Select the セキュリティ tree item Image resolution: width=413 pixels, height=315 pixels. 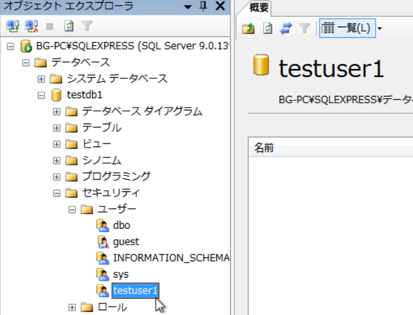coord(111,193)
